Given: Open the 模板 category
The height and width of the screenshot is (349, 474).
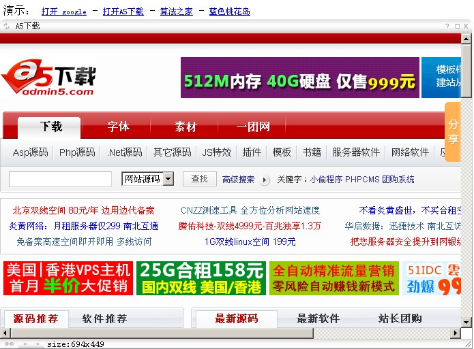Looking at the screenshot, I should click(x=282, y=152).
